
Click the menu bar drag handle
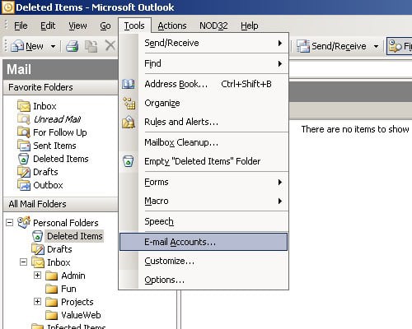click(6, 25)
